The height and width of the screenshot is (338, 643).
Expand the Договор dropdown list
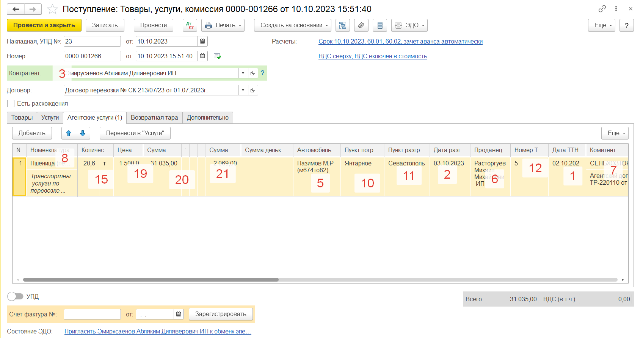[243, 90]
